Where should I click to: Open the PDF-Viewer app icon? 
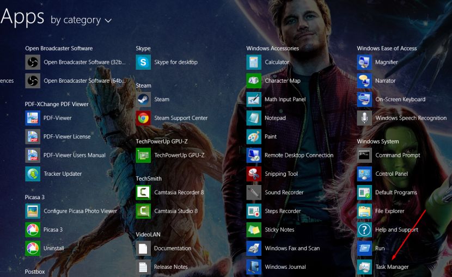click(33, 118)
